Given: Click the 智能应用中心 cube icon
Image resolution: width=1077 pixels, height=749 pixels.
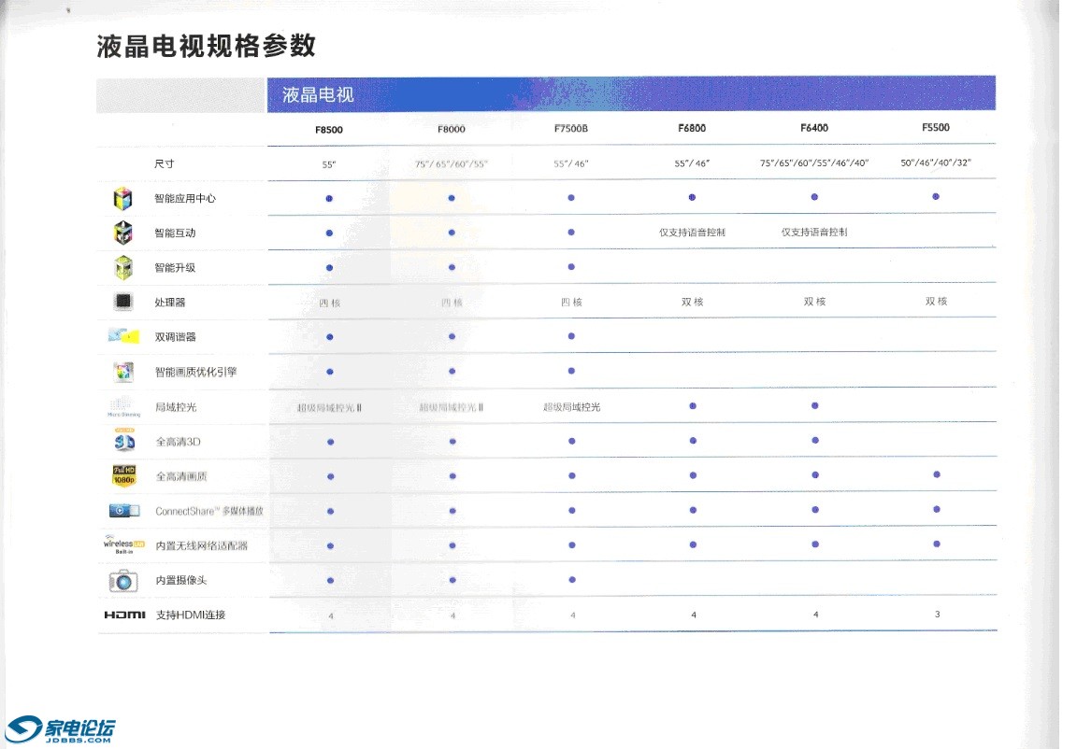Looking at the screenshot, I should point(122,198).
